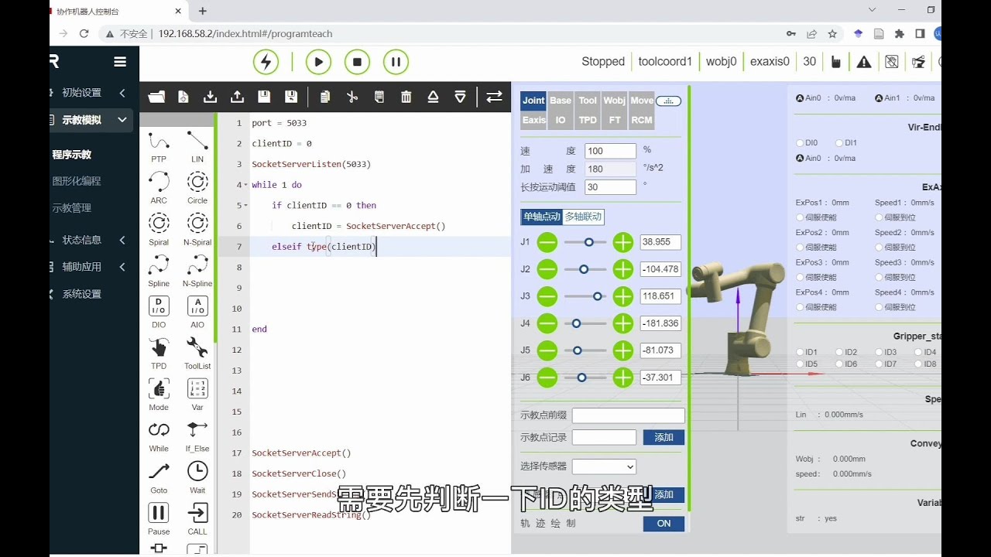Click the import download icon
991x557 pixels.
210,97
